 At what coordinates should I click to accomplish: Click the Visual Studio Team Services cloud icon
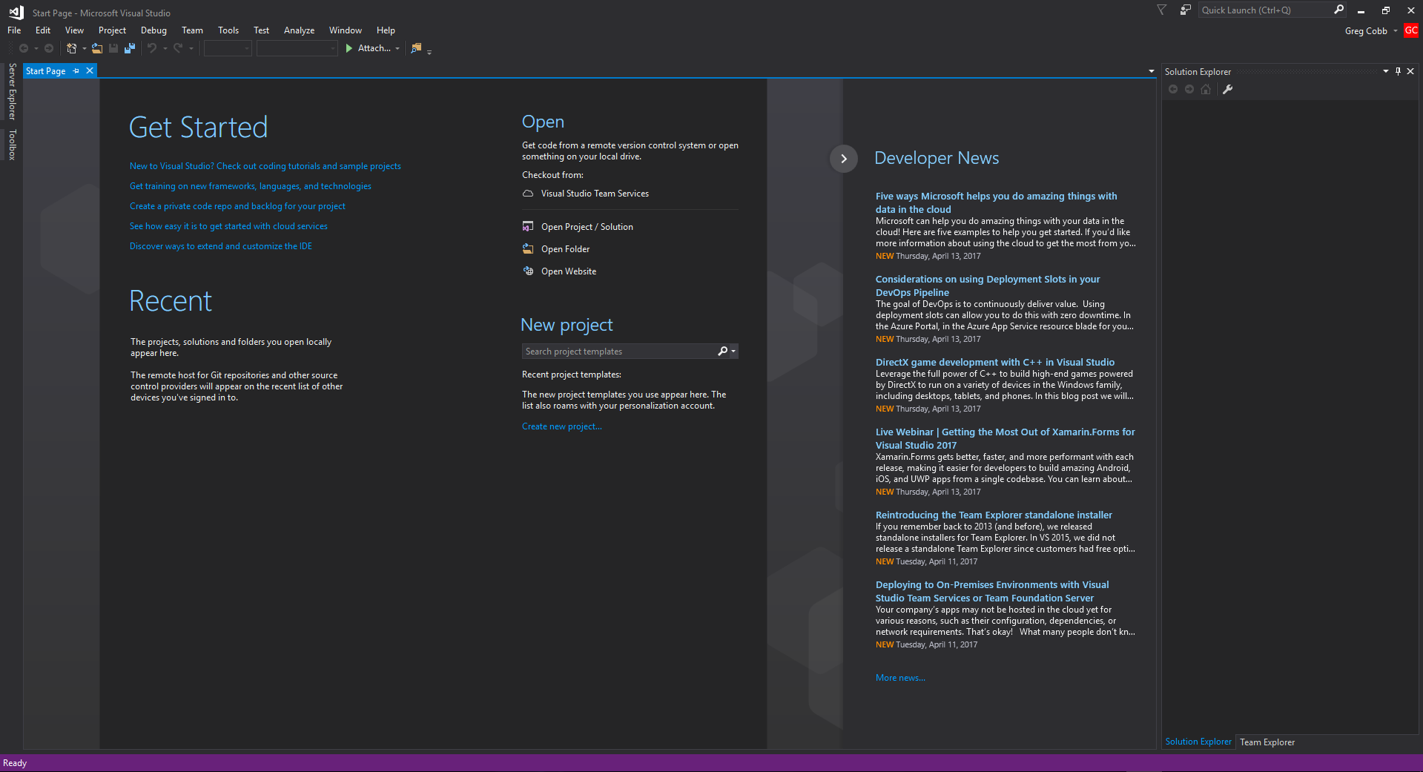click(528, 193)
